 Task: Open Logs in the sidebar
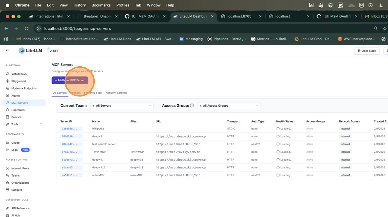(14, 150)
